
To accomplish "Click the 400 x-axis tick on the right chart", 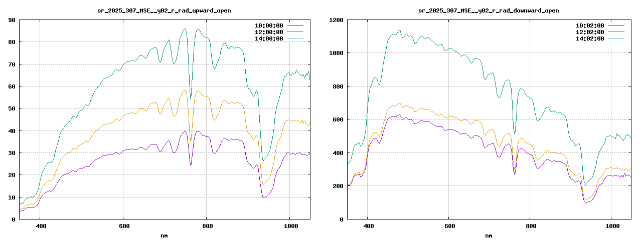I will click(367, 226).
